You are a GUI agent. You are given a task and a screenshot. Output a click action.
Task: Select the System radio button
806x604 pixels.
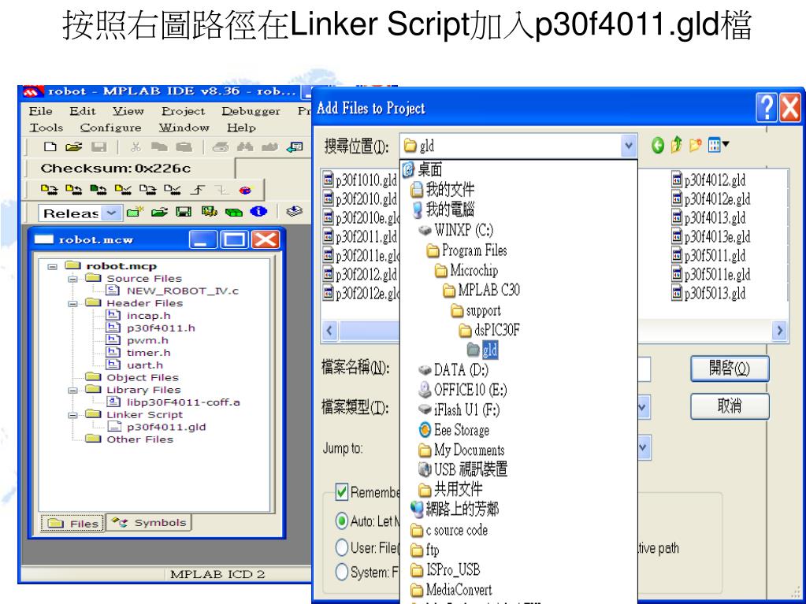341,572
